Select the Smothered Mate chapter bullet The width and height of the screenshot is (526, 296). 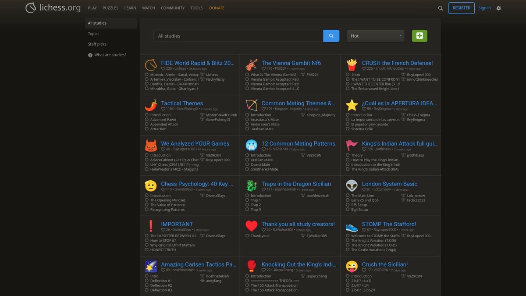247,169
